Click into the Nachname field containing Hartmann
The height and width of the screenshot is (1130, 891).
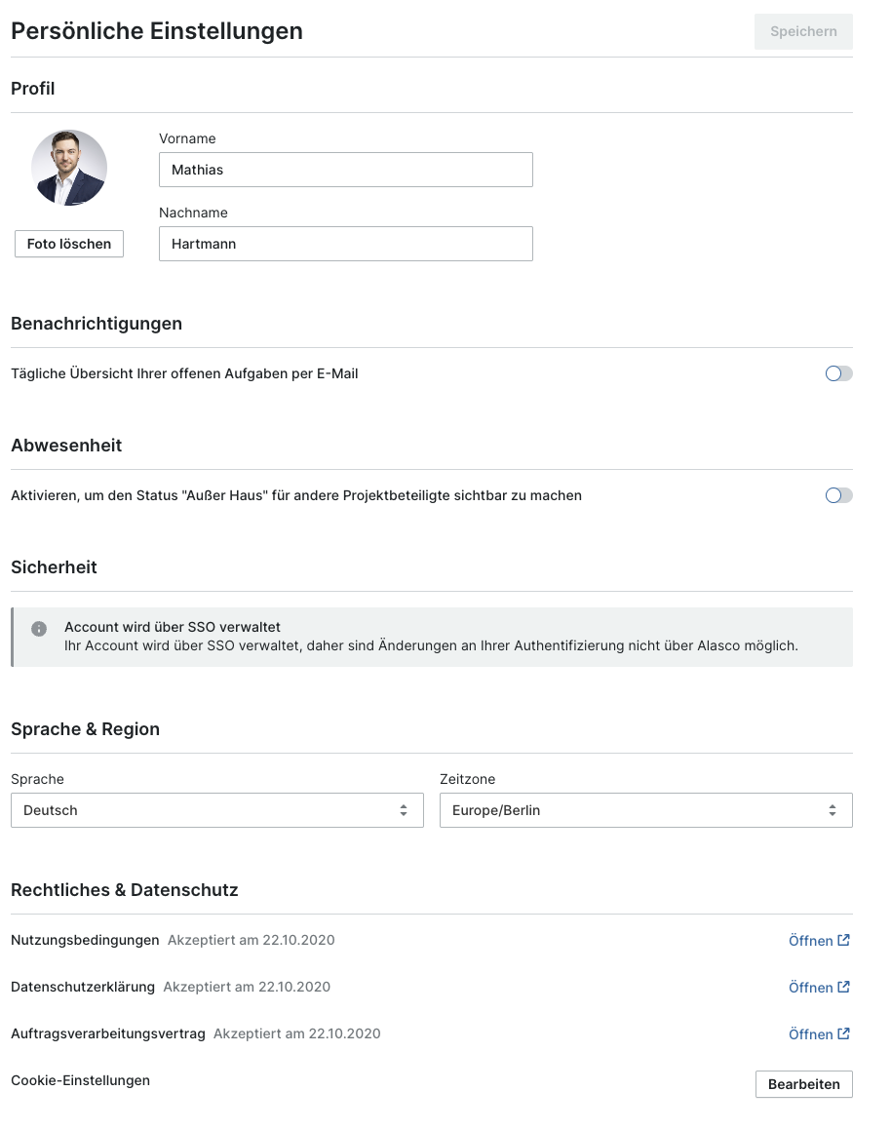coord(346,244)
